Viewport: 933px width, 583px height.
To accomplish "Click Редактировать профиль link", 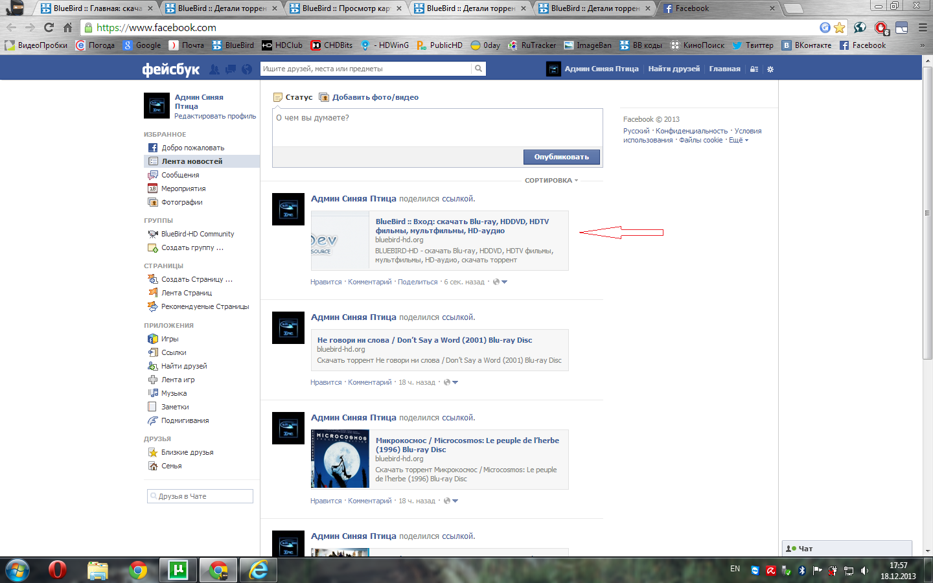I will click(x=215, y=116).
